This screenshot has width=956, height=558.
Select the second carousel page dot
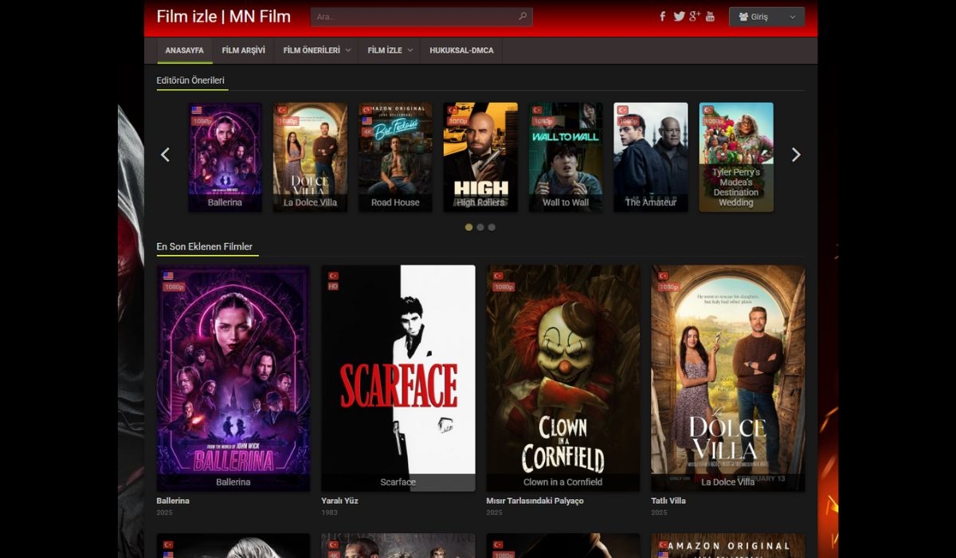(480, 227)
